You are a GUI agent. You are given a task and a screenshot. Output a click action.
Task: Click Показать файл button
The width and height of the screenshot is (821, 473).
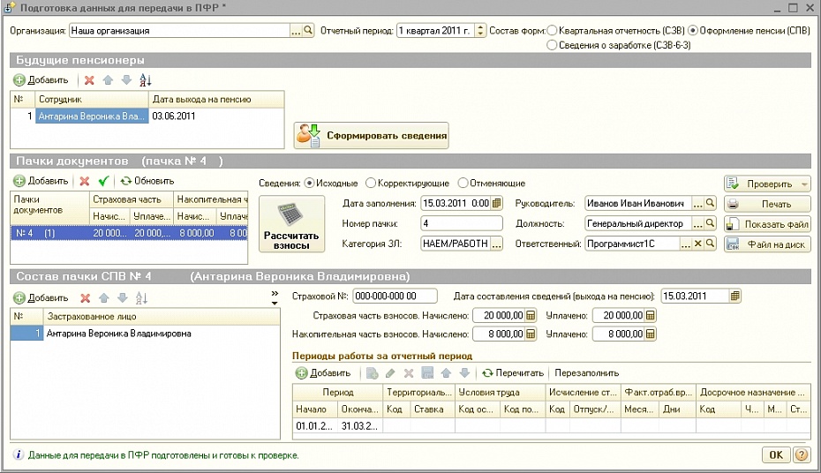coord(768,224)
